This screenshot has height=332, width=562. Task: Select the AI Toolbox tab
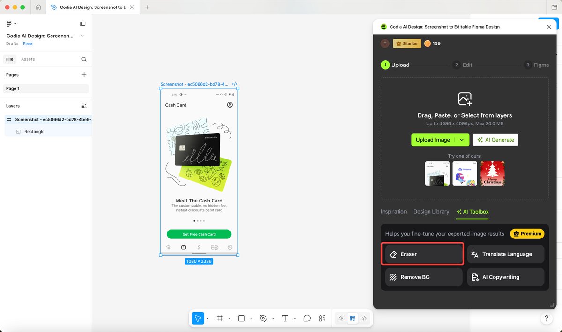click(x=473, y=212)
